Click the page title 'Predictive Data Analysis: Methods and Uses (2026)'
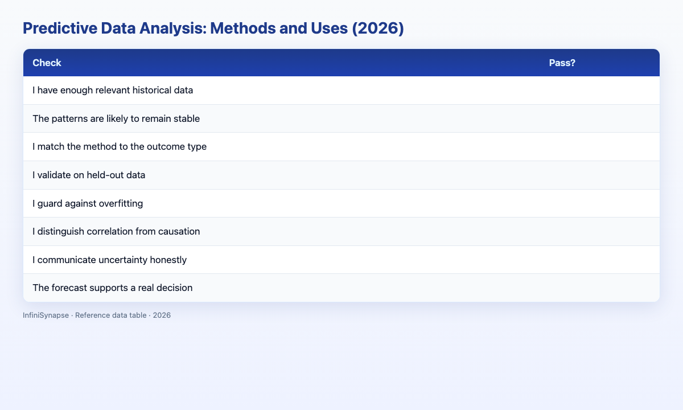 [x=213, y=30]
